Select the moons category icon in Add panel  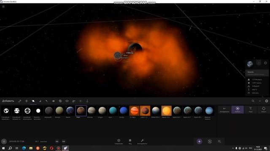[40, 101]
